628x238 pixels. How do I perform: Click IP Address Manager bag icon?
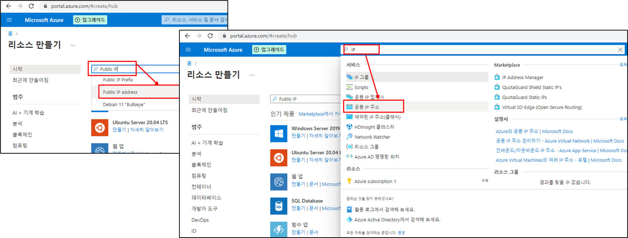tap(497, 77)
